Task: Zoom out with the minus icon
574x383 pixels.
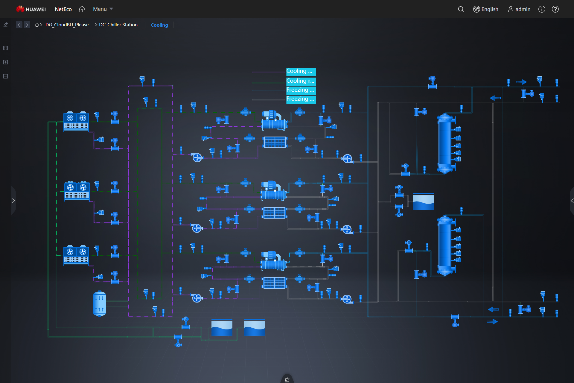Action: (5, 76)
